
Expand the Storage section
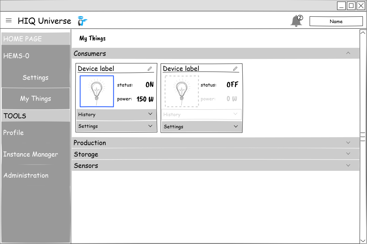348,154
